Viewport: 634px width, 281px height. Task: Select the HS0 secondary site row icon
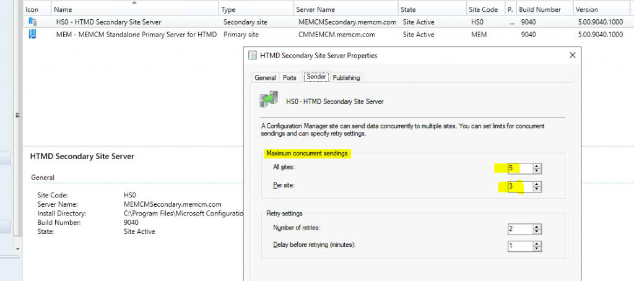pos(32,22)
